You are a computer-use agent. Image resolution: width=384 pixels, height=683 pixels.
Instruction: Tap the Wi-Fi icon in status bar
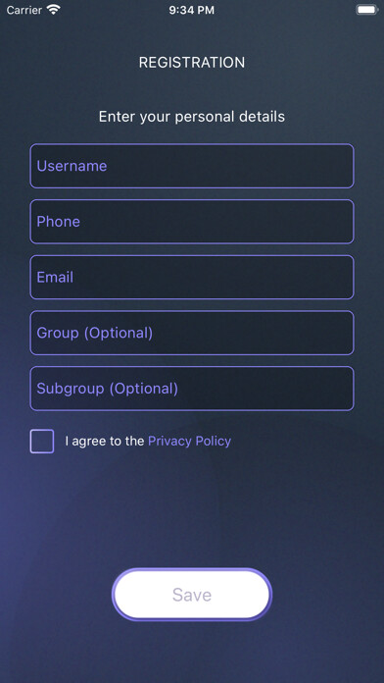point(54,10)
